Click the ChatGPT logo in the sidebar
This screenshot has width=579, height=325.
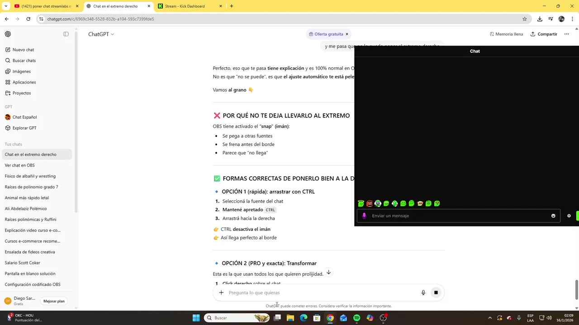(x=8, y=34)
